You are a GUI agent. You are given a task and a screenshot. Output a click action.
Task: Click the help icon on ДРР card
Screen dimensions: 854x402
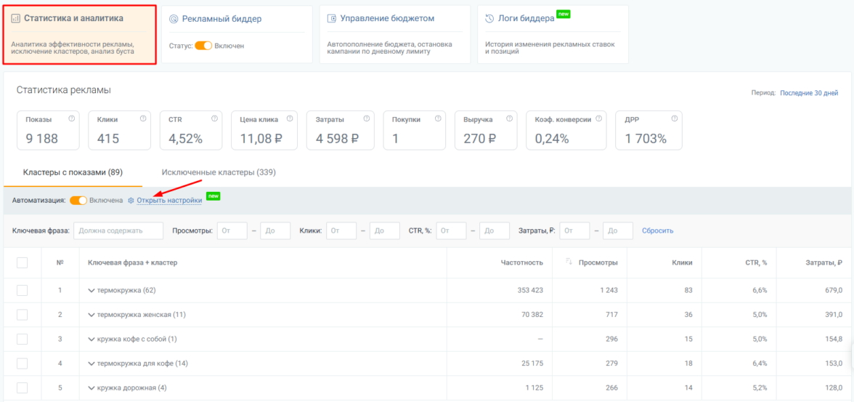[674, 118]
